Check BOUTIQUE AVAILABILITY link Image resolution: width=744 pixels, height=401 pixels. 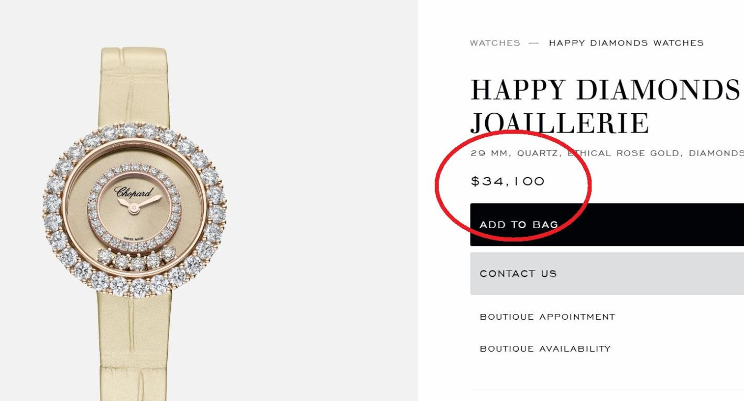545,349
